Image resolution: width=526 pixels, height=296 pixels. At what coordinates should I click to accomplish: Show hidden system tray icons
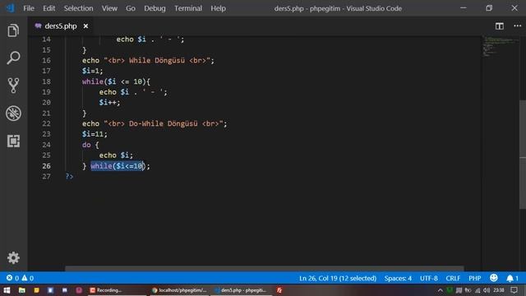[441, 290]
